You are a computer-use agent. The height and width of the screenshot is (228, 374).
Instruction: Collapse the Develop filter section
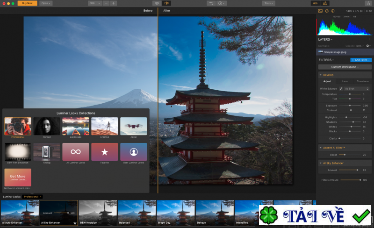click(321, 75)
